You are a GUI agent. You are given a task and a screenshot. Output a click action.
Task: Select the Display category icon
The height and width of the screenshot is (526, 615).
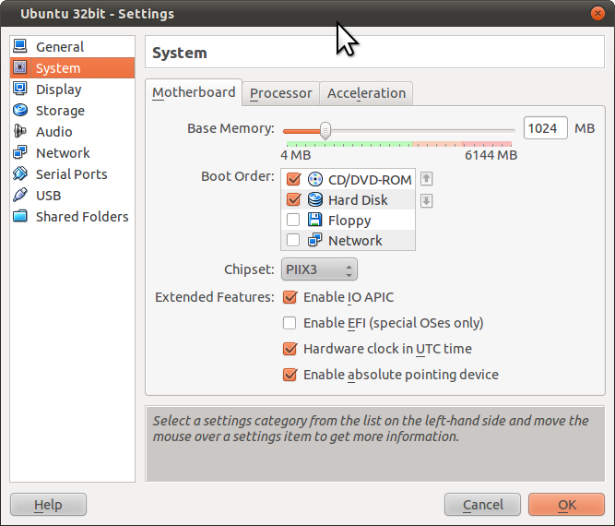[x=19, y=90]
